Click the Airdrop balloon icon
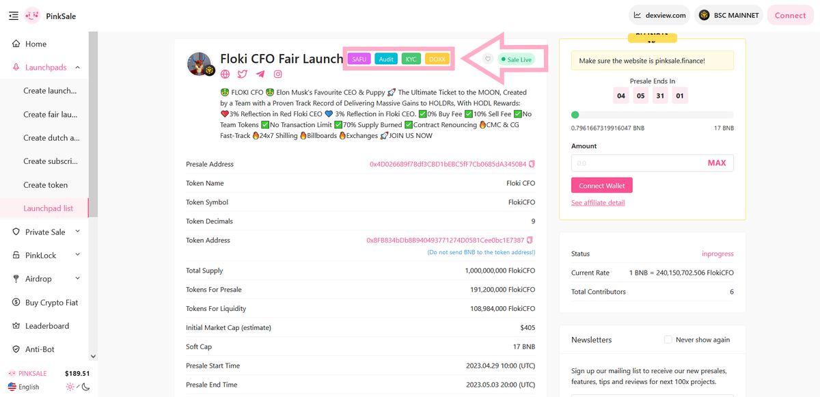820x397 pixels. pyautogui.click(x=16, y=279)
